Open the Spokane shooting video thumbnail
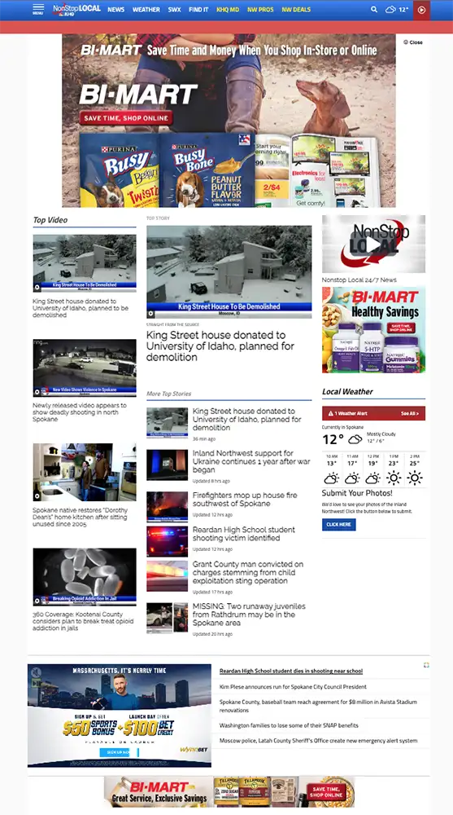Screen dimensions: 453x815 (x=85, y=368)
